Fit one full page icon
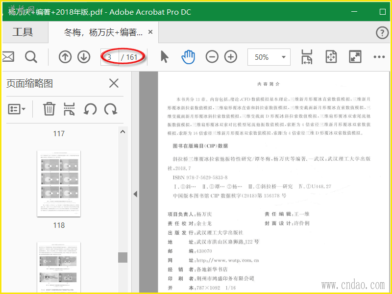This screenshot has width=392, height=294. (x=331, y=57)
